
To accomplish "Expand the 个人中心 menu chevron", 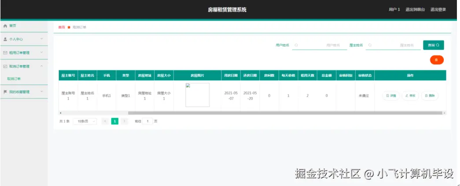I will tap(41, 39).
